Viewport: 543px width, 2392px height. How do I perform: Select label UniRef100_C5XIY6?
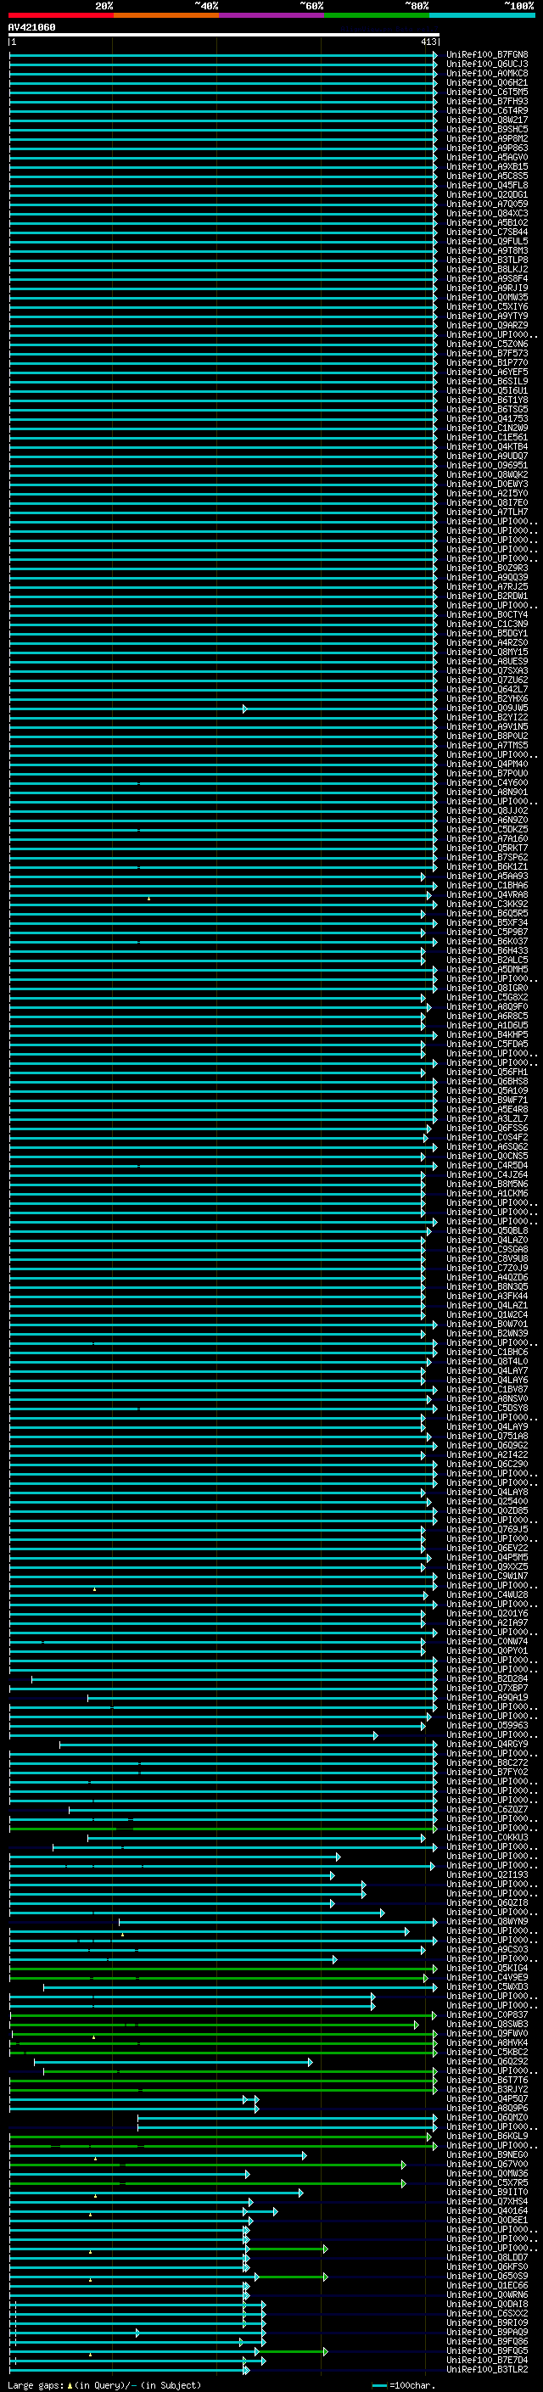tap(487, 306)
